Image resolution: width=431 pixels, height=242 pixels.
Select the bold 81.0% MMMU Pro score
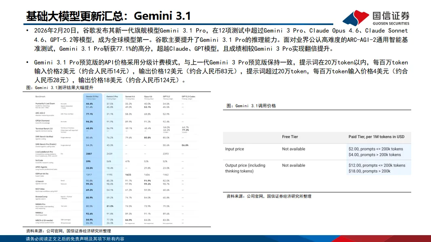pyautogui.click(x=110, y=206)
